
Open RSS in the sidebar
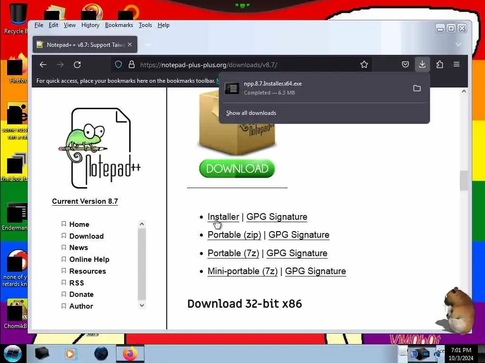(76, 283)
